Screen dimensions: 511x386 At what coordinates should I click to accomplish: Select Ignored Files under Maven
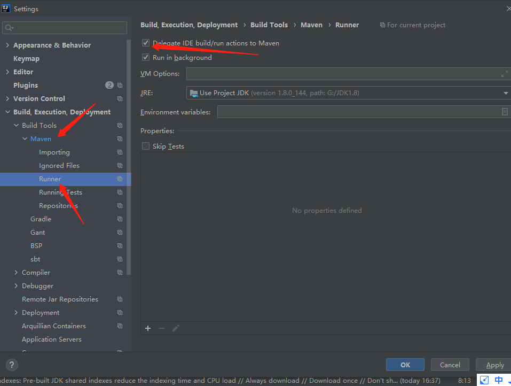pyautogui.click(x=59, y=165)
